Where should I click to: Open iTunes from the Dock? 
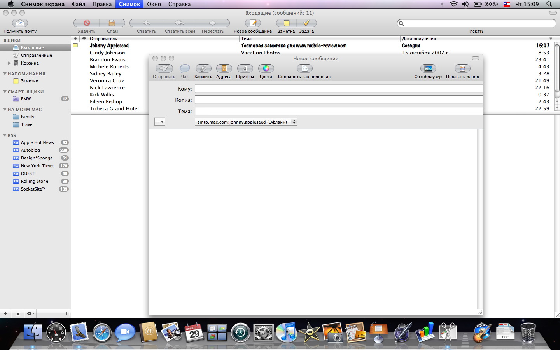click(x=286, y=332)
